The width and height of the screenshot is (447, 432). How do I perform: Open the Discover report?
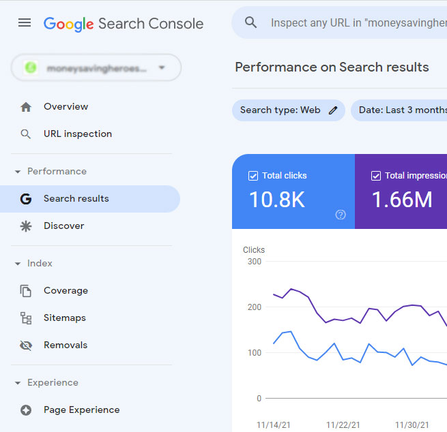[64, 226]
